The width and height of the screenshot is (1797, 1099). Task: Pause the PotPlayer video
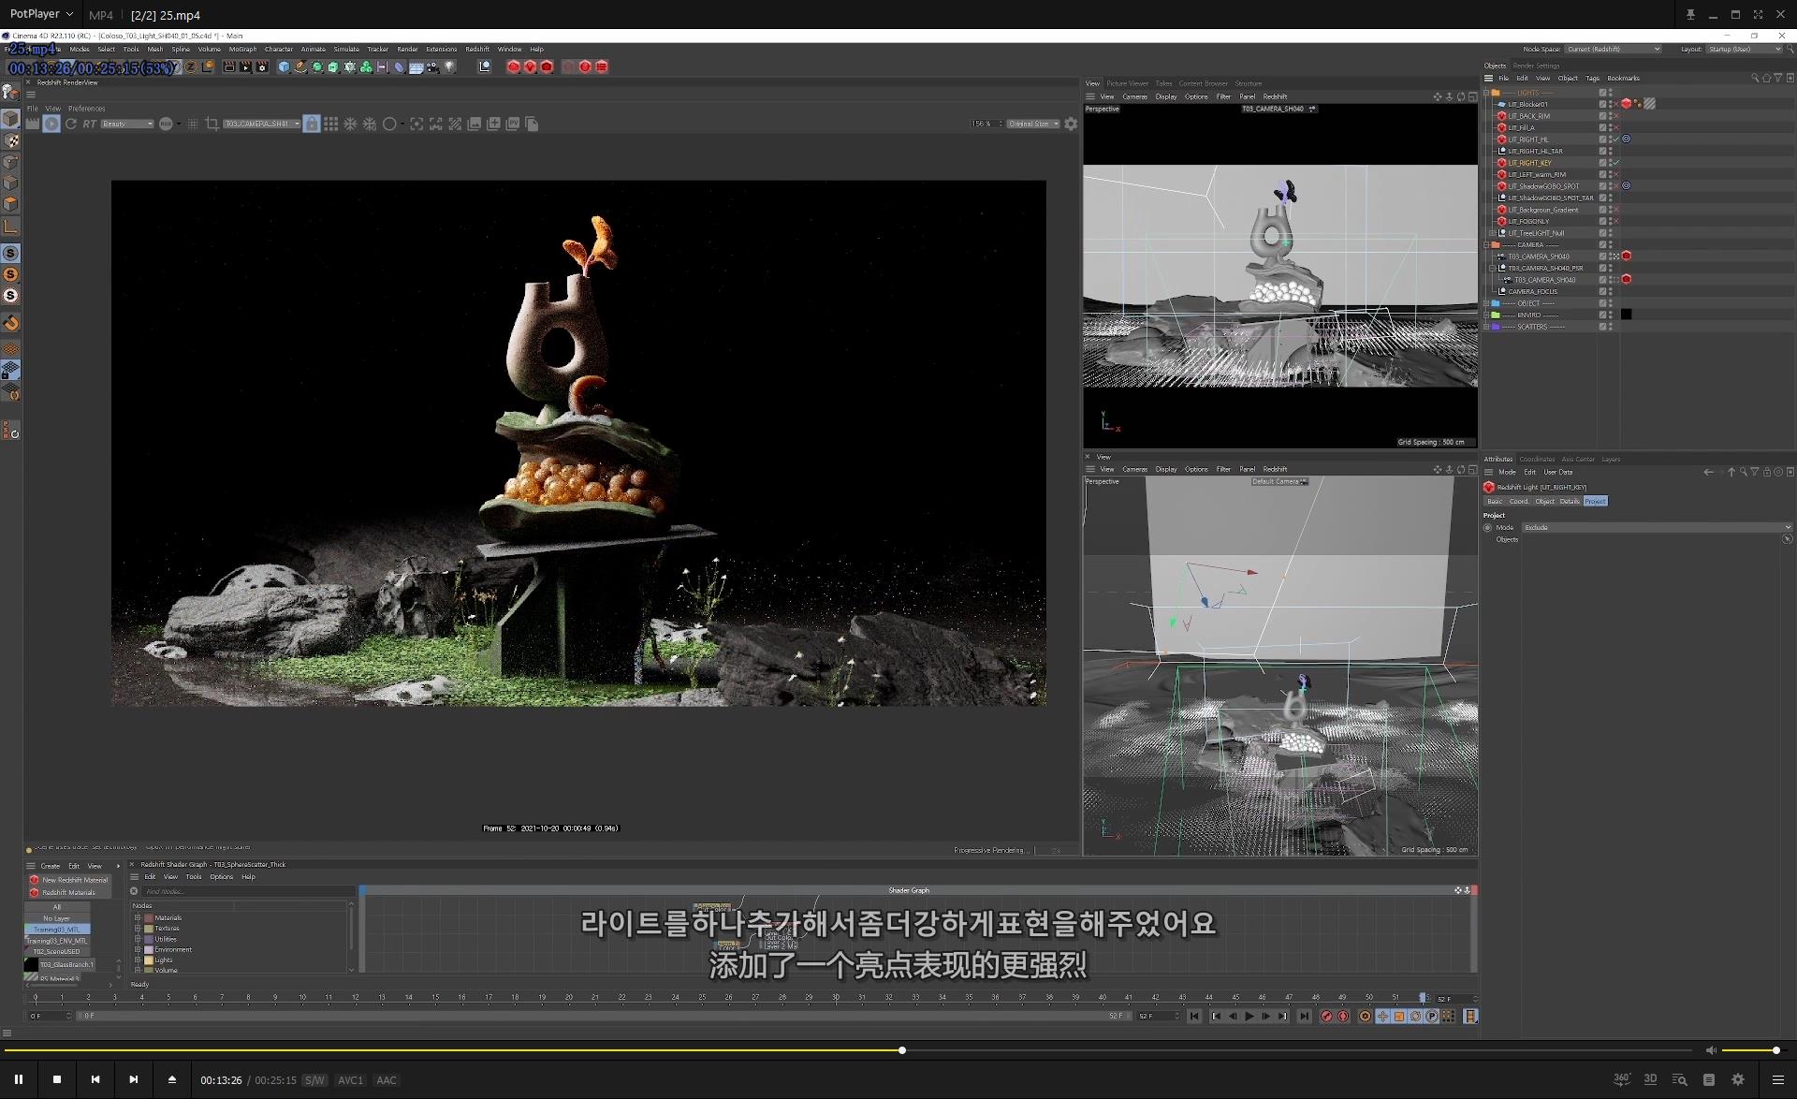click(19, 1079)
